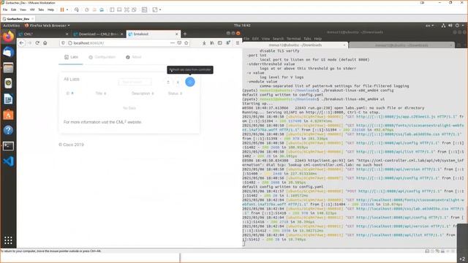Screen dimensions: 468x263
Task: Switch to the Configuration tab
Action: [x=102, y=57]
